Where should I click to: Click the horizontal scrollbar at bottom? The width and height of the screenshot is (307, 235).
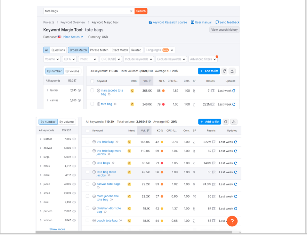tap(134, 232)
